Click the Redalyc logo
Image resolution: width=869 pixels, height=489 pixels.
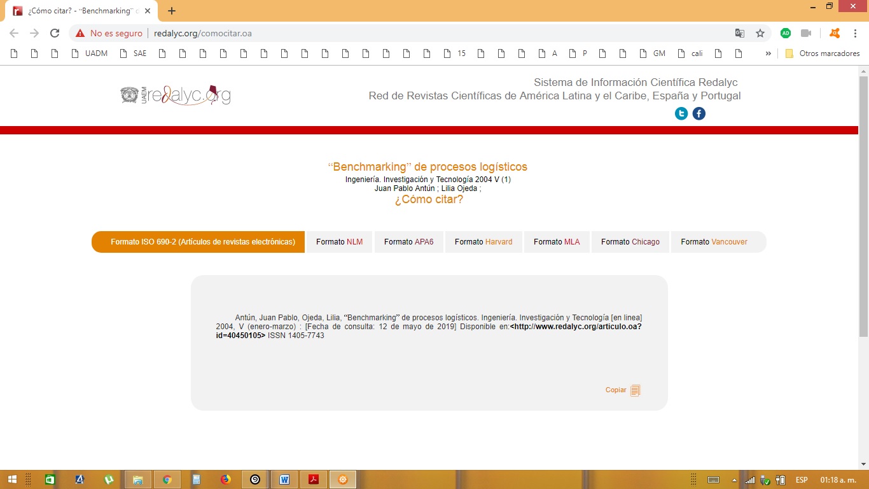(x=176, y=95)
